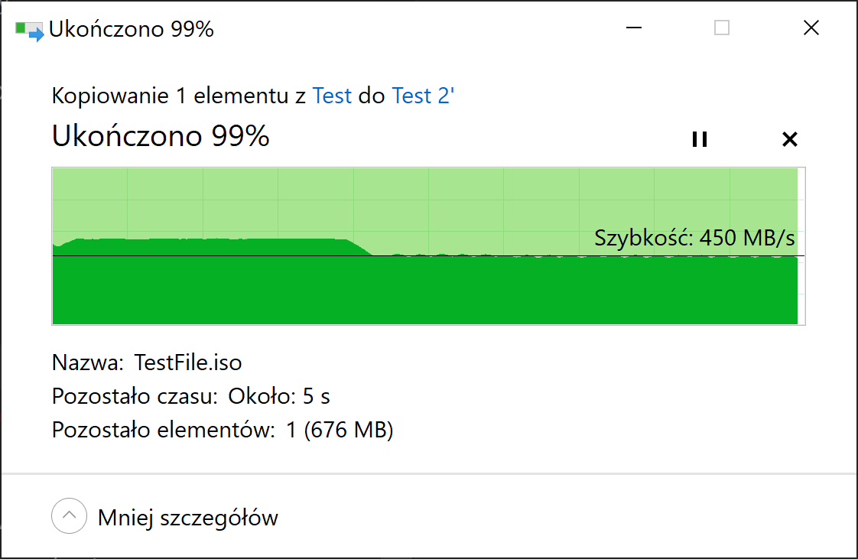This screenshot has height=559, width=858.
Task: Click the "Nazwa:" field label
Action: tap(87, 362)
